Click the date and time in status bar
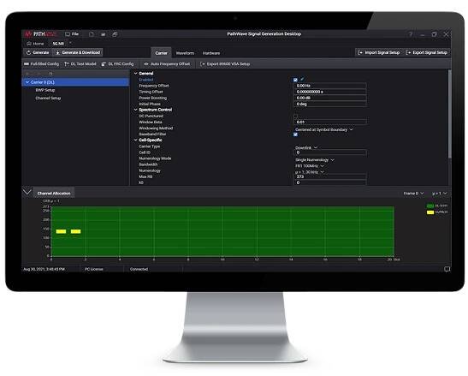This screenshot has width=468, height=376. coord(44,269)
